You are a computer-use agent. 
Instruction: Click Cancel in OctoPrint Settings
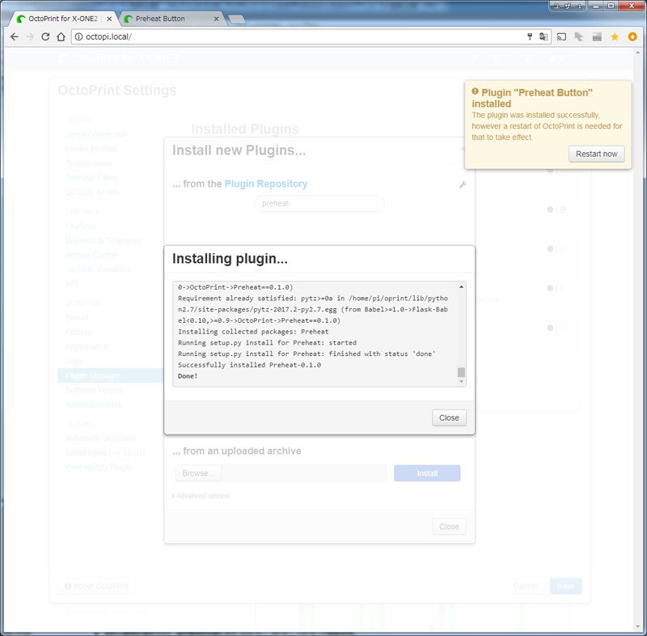coord(525,586)
